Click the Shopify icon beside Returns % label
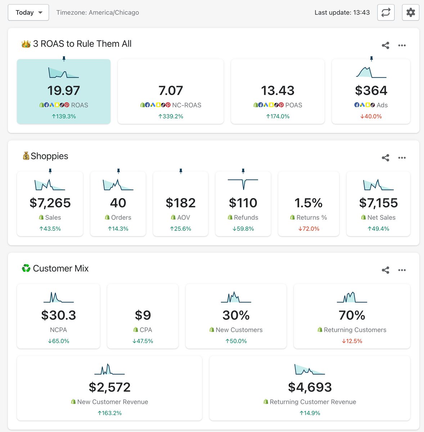Viewport: 424px width, 432px height. pyautogui.click(x=292, y=217)
